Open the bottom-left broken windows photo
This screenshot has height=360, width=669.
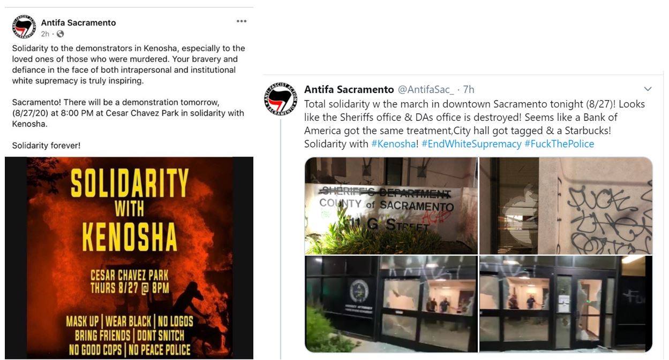391,303
